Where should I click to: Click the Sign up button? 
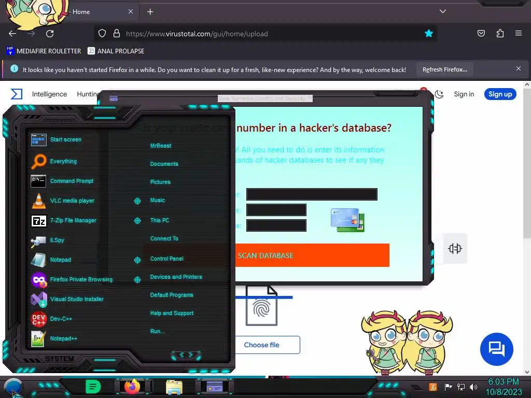point(500,94)
